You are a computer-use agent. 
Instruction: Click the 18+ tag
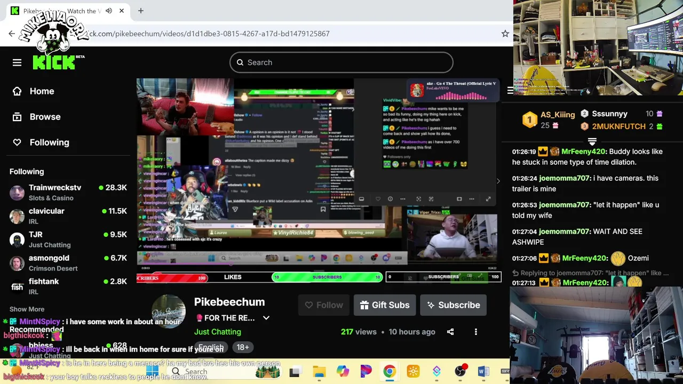(x=243, y=347)
